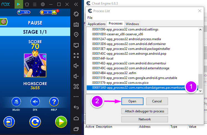Click the process list scroll up arrow
207x135 pixels.
(x=200, y=30)
